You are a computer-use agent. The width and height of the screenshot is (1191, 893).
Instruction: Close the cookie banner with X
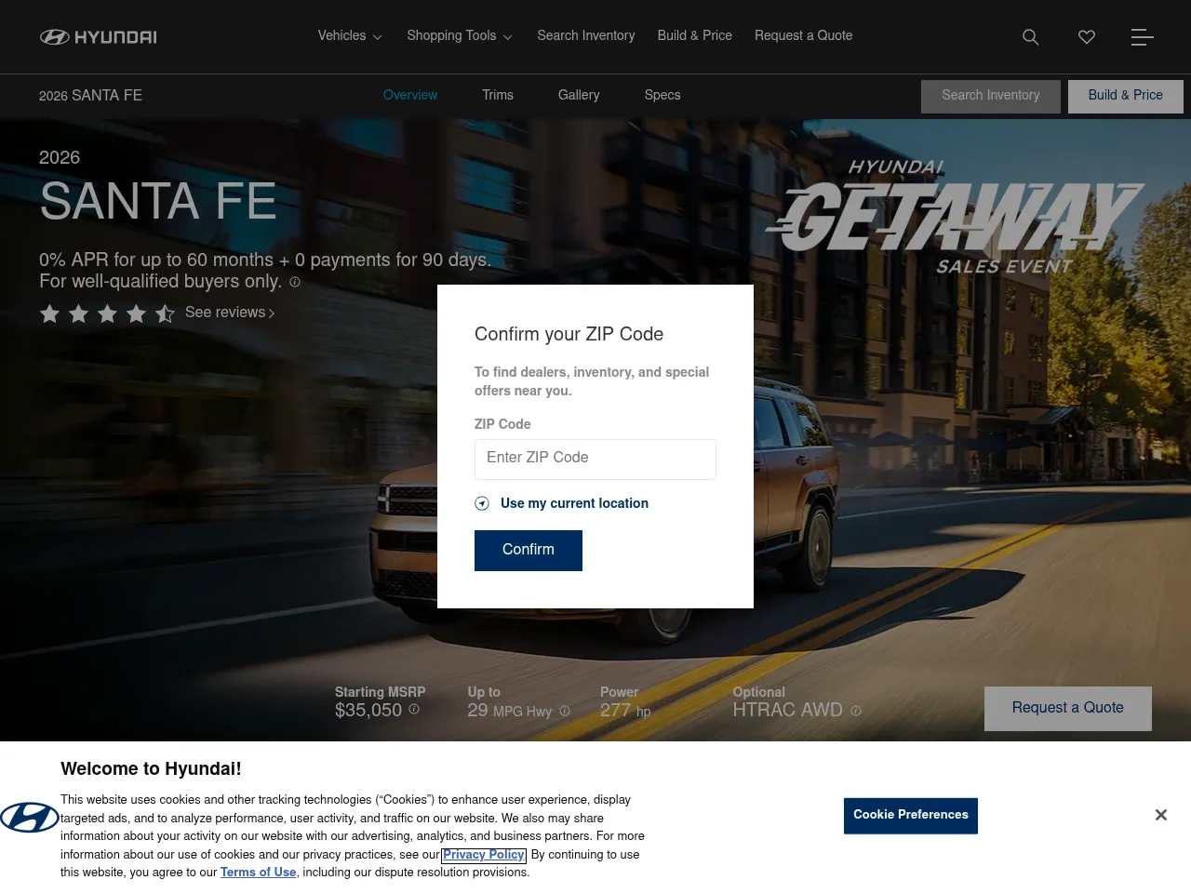click(x=1160, y=815)
